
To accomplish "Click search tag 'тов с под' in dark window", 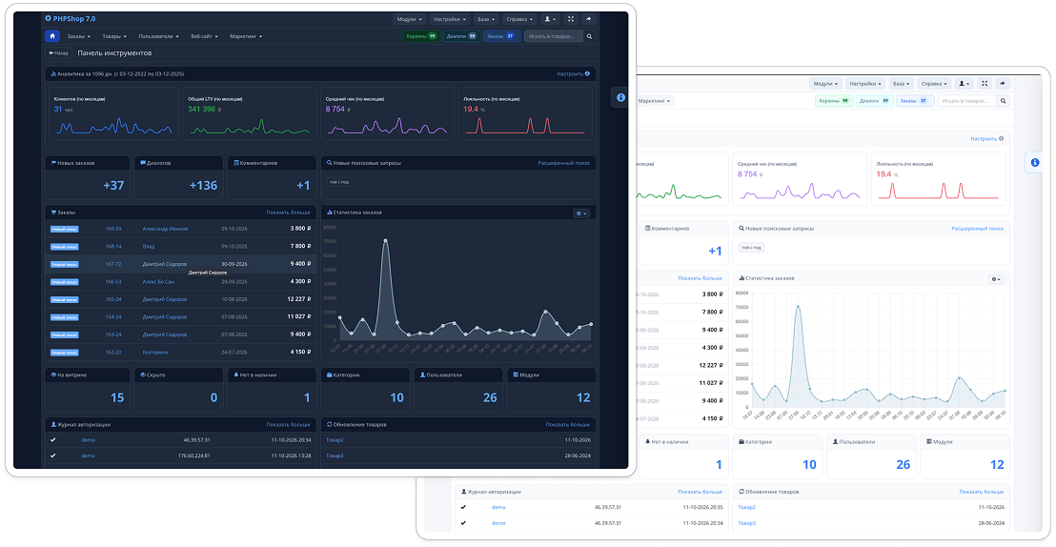I will tap(339, 182).
